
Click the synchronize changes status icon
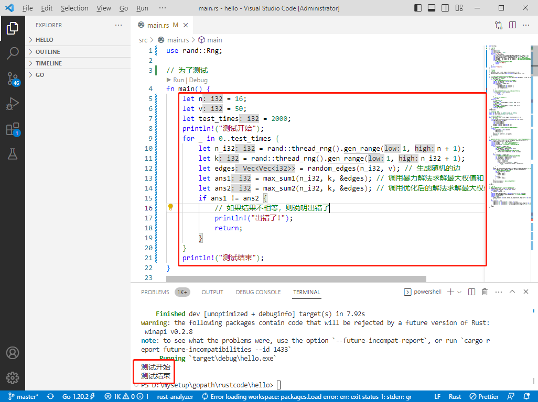click(50, 397)
